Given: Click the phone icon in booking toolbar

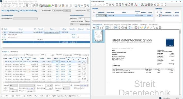Looking at the screenshot, I should (x=88, y=6).
